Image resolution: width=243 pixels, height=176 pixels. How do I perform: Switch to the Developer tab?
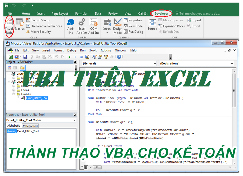click(x=161, y=14)
